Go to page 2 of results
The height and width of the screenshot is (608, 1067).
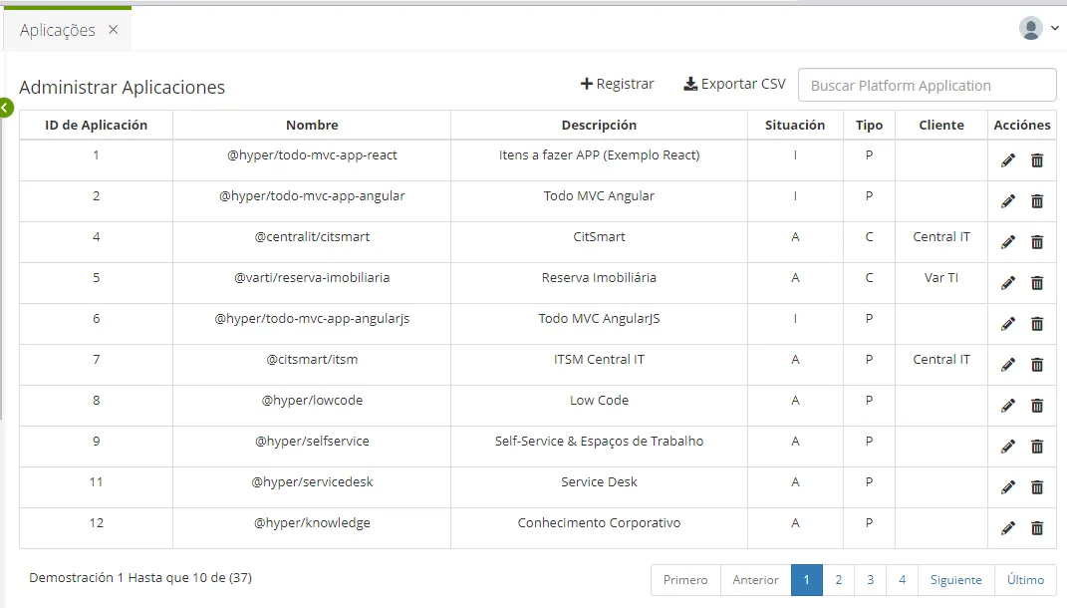[839, 580]
